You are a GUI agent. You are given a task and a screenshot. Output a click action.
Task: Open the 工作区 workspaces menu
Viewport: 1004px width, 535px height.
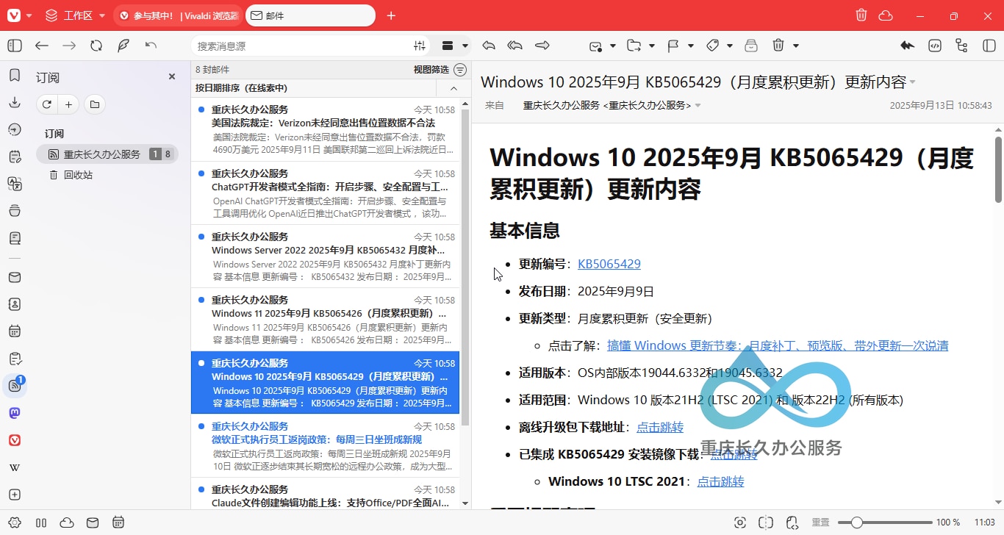[x=75, y=15]
